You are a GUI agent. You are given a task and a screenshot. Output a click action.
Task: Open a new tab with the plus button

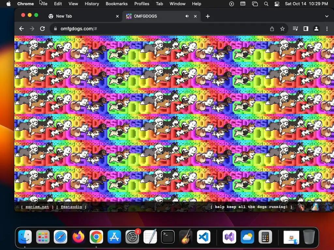point(208,16)
